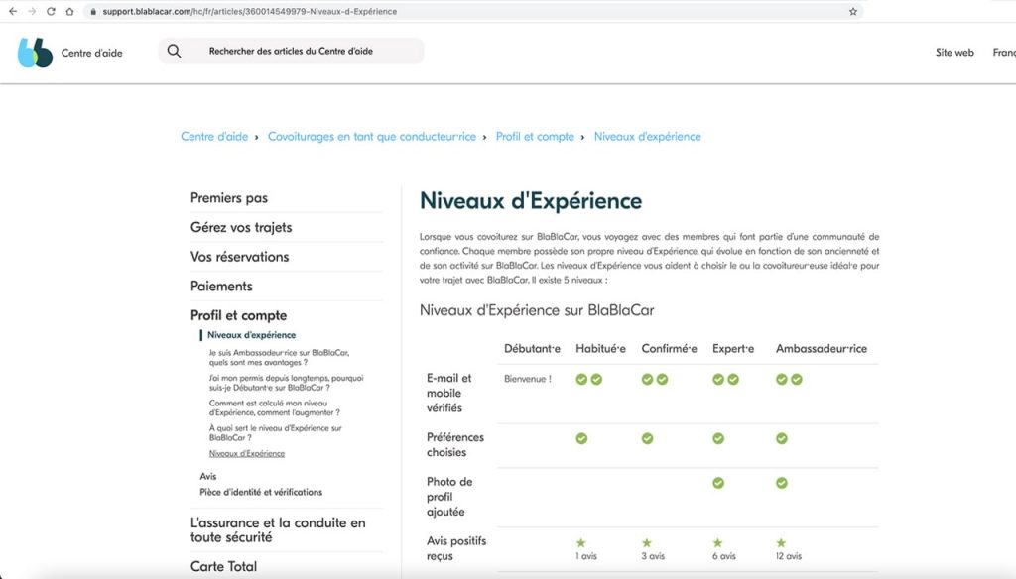Select Profil et compte in the sidebar
1016x579 pixels.
pyautogui.click(x=238, y=315)
